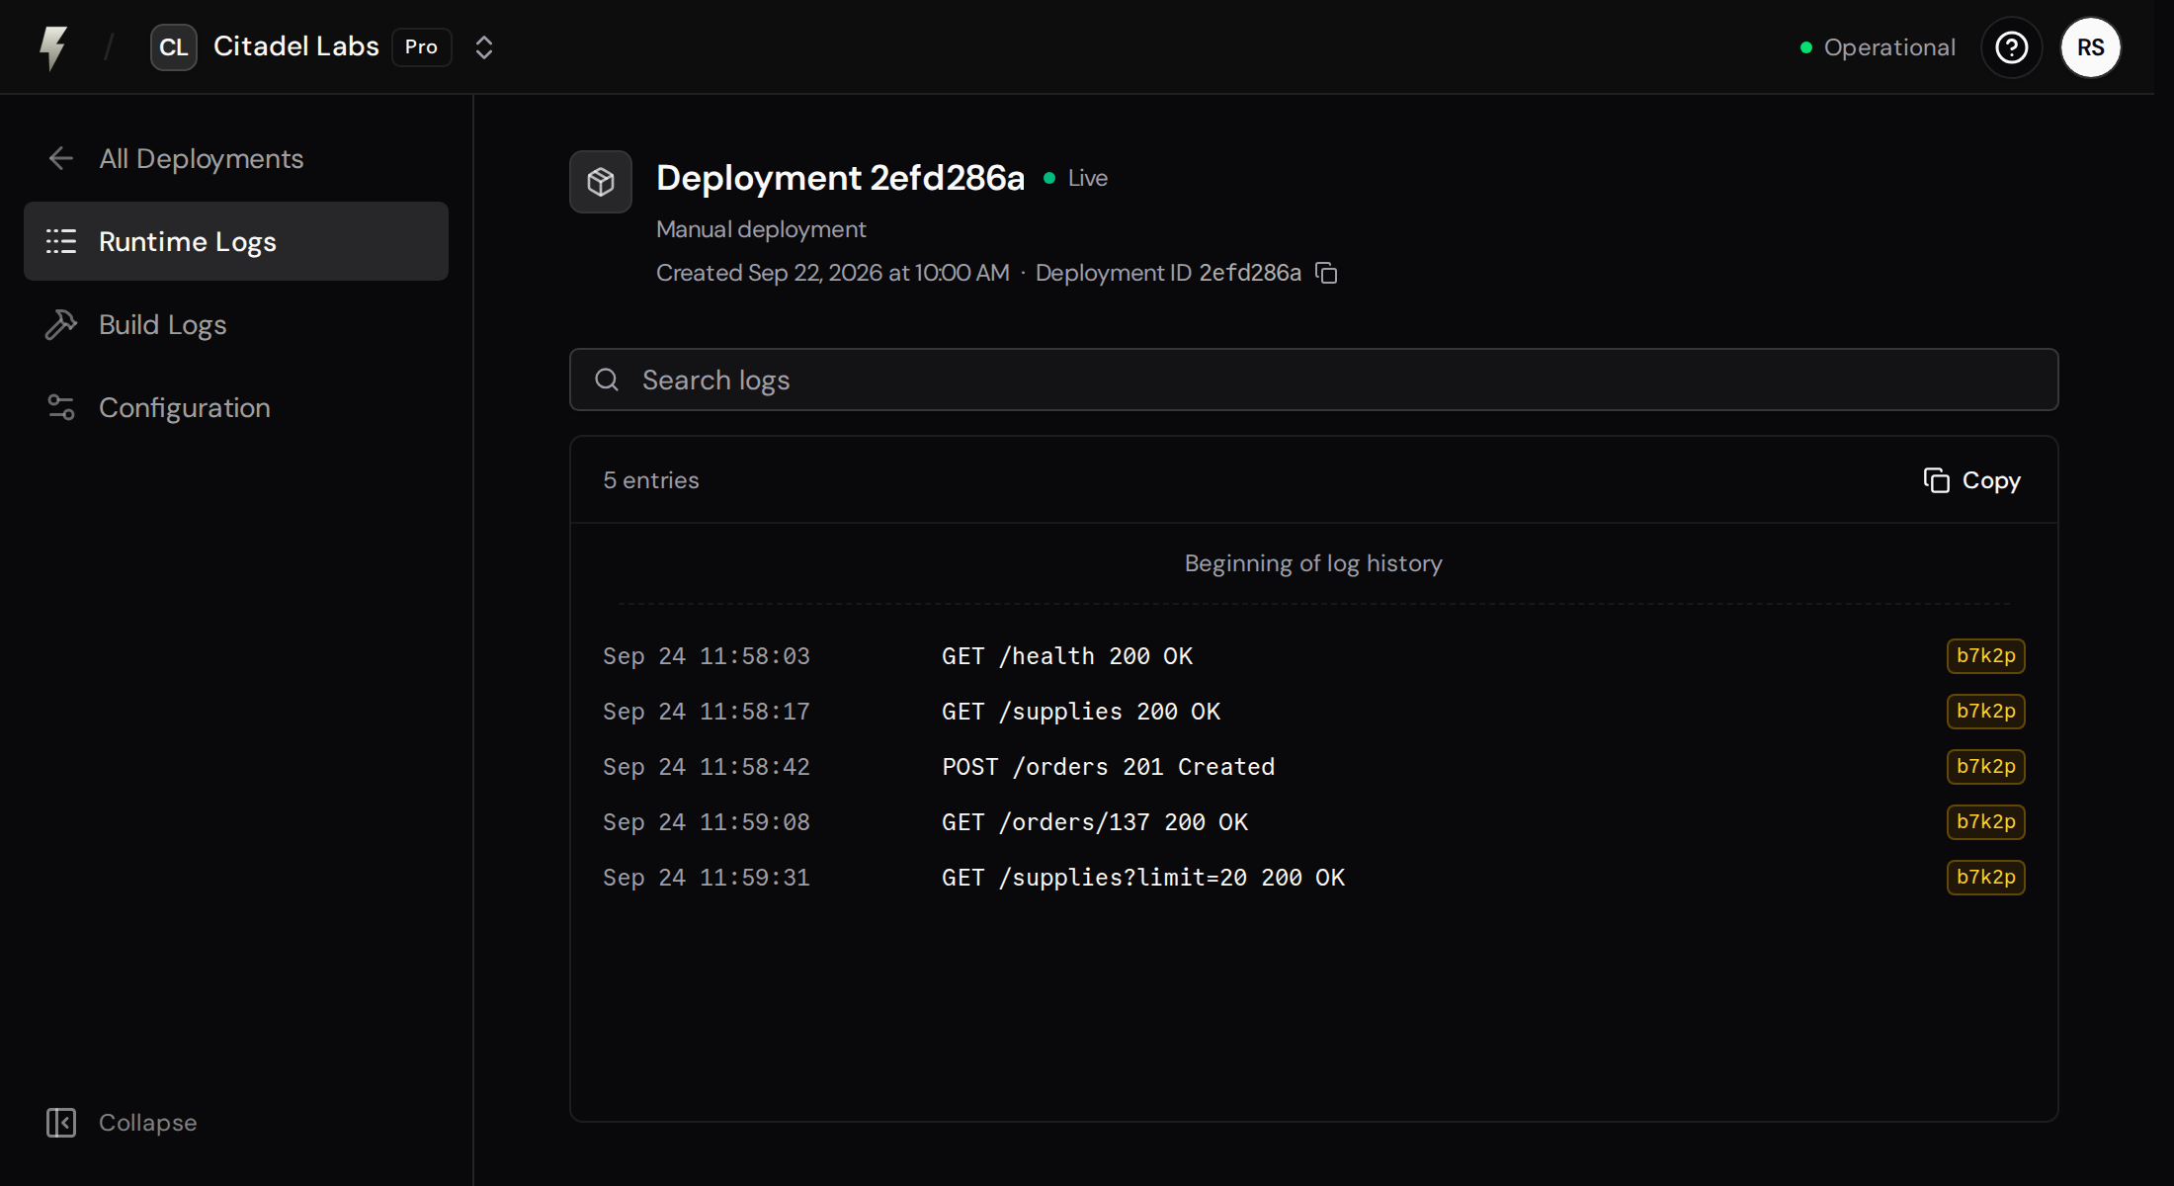Click the Created Sep 22, 2026 date text
This screenshot has height=1186, width=2174.
833,273
